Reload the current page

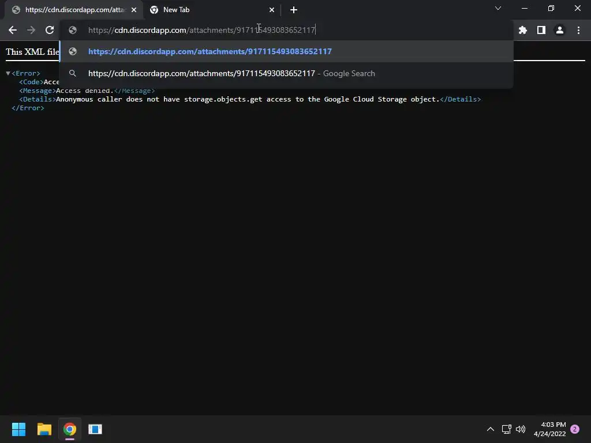[50, 30]
